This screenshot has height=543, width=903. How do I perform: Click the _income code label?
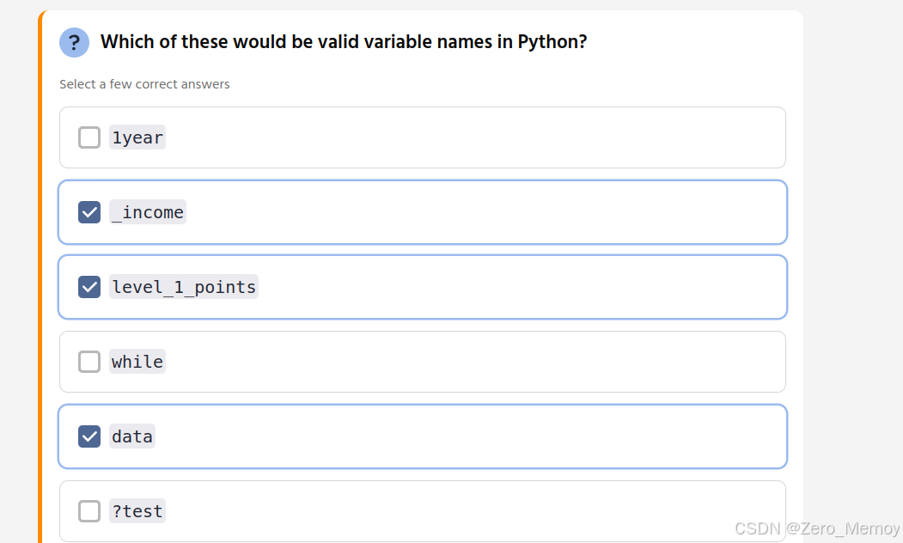[148, 212]
